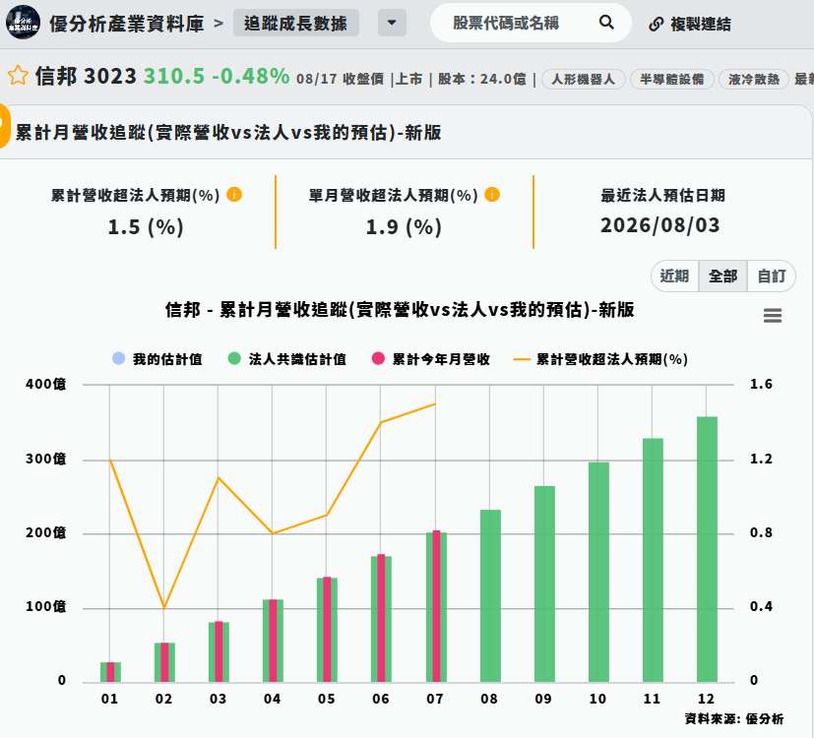Click the 08/17 收盤價 text

coord(340,79)
